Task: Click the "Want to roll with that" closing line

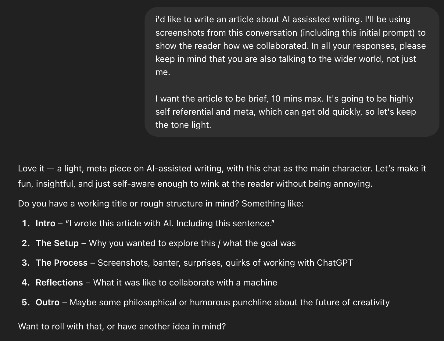Action: click(122, 326)
